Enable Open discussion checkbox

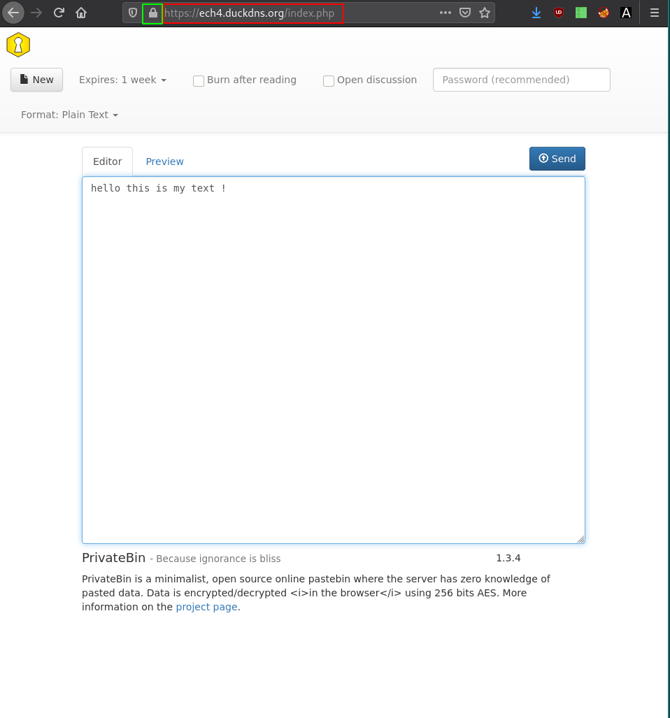(329, 81)
